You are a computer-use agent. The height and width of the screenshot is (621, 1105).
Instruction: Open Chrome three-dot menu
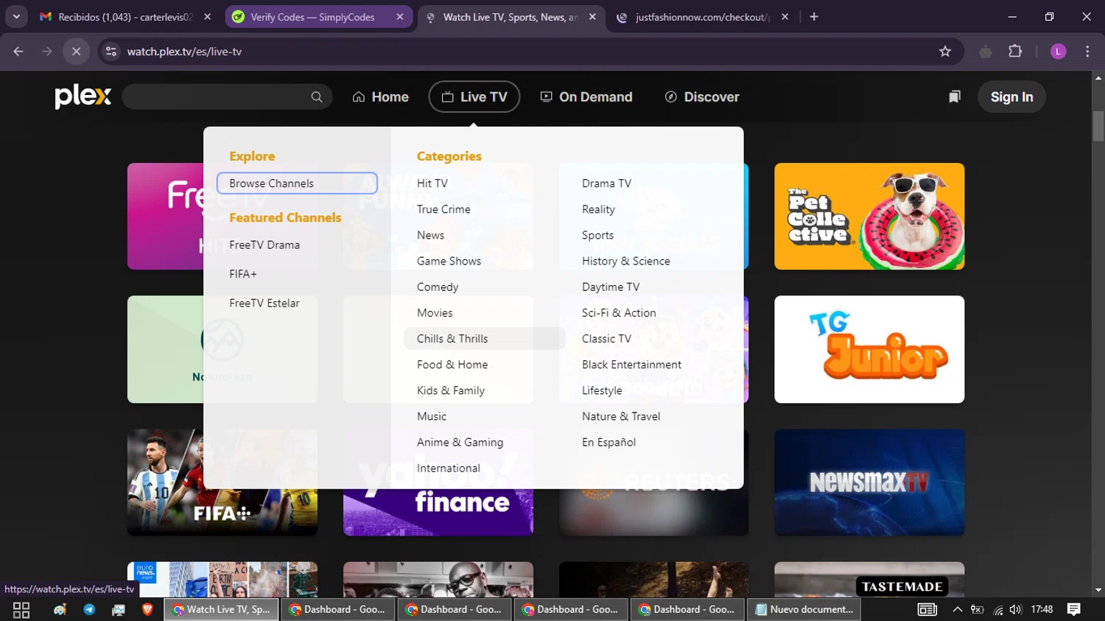(1087, 52)
